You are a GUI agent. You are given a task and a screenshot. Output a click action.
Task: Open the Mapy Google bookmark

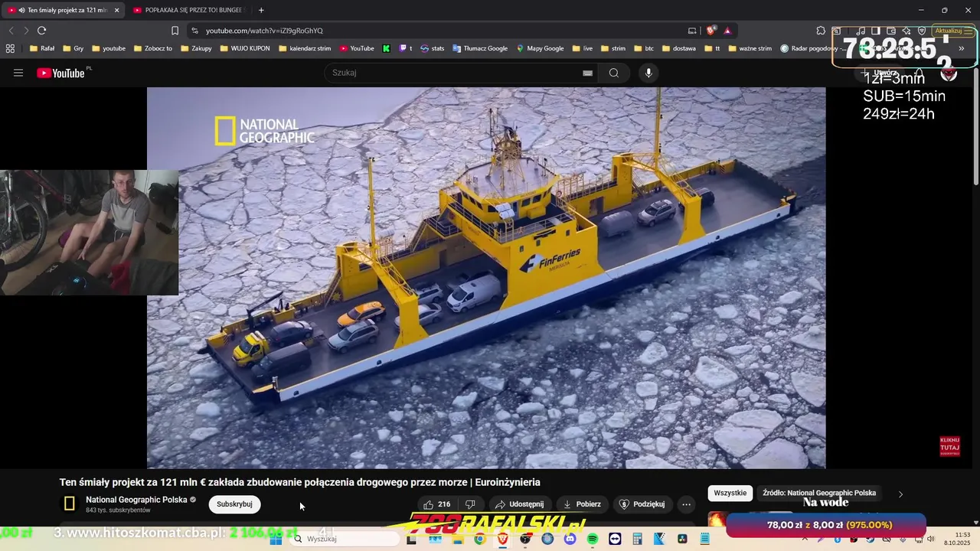pos(540,48)
